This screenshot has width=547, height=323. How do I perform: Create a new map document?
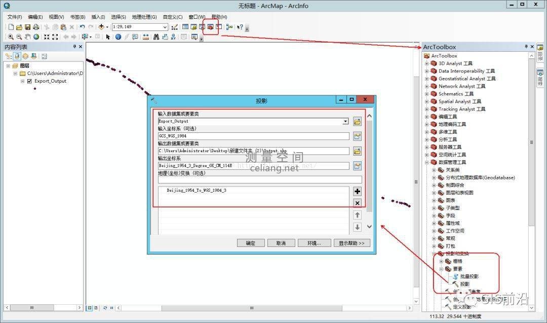pyautogui.click(x=11, y=27)
